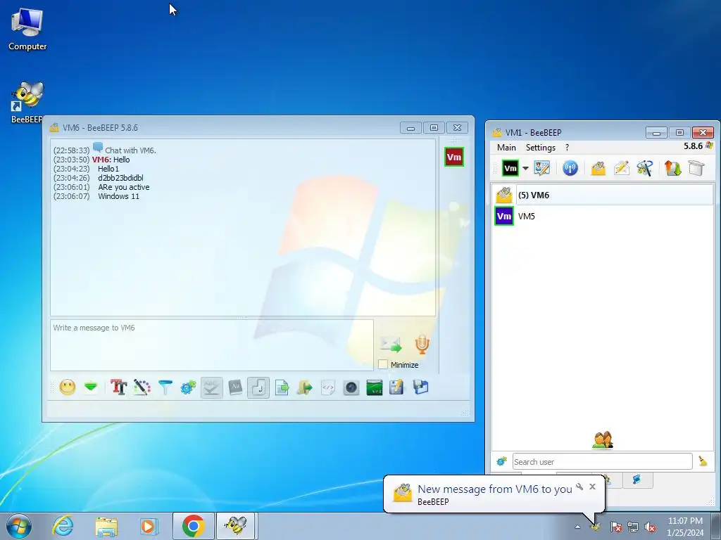Open the file transfer up/down arrows icon
This screenshot has height=540, width=721.
[x=672, y=168]
